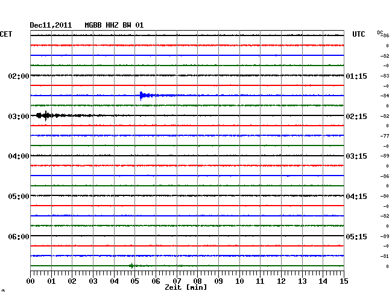
Task: Click the DC value -81
Action: [x=385, y=256]
